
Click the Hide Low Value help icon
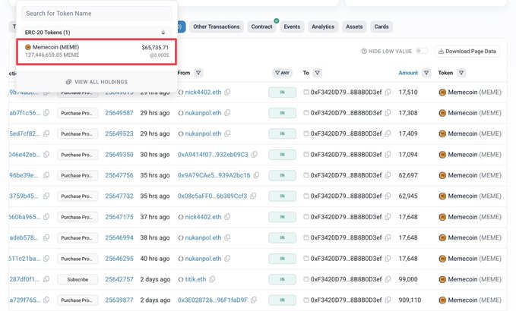coord(364,52)
